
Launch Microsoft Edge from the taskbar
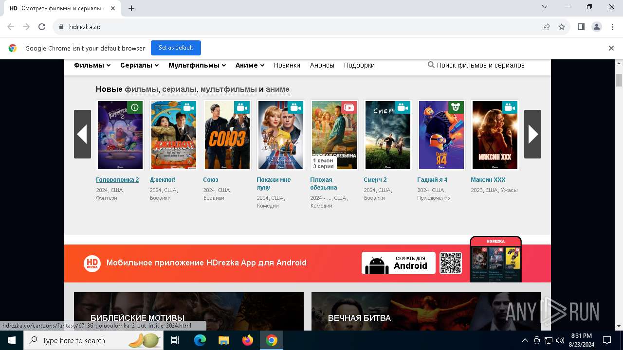(200, 340)
